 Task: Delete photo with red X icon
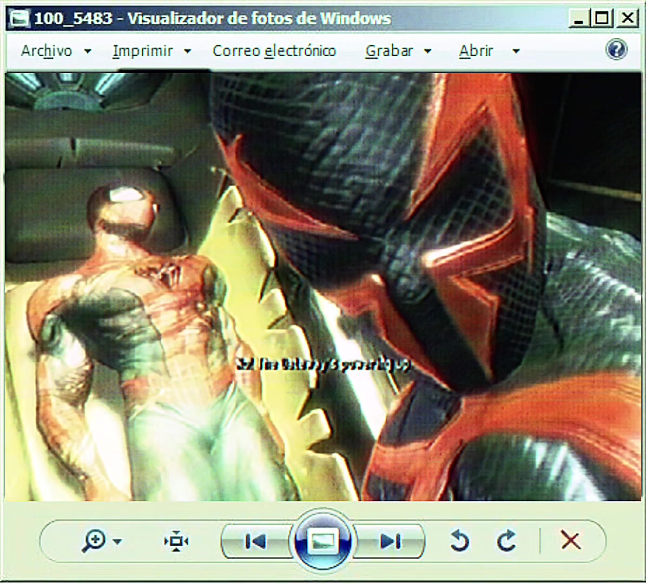pyautogui.click(x=571, y=540)
